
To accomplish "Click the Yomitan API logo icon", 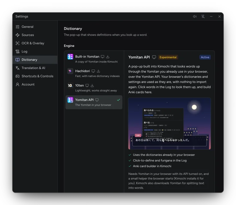I will click(x=70, y=100).
